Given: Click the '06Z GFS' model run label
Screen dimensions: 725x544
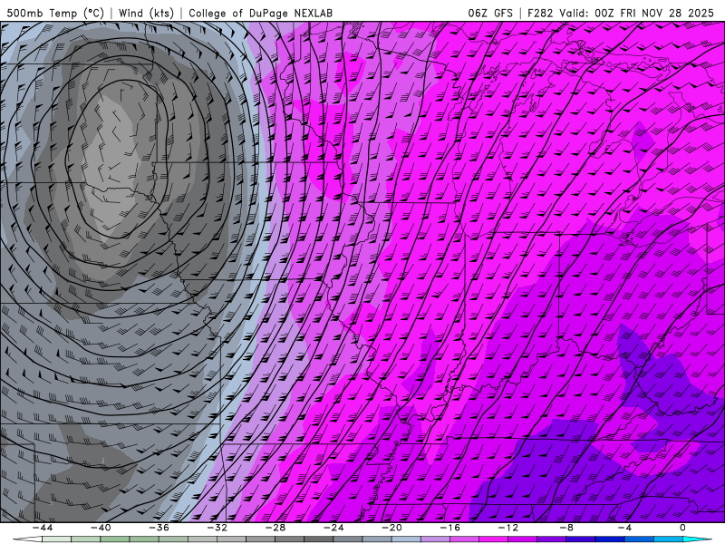Looking at the screenshot, I should [490, 14].
